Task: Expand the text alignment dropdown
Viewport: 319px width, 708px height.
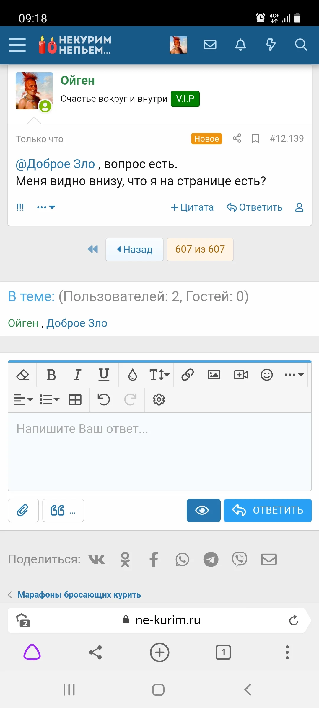Action: click(x=23, y=400)
